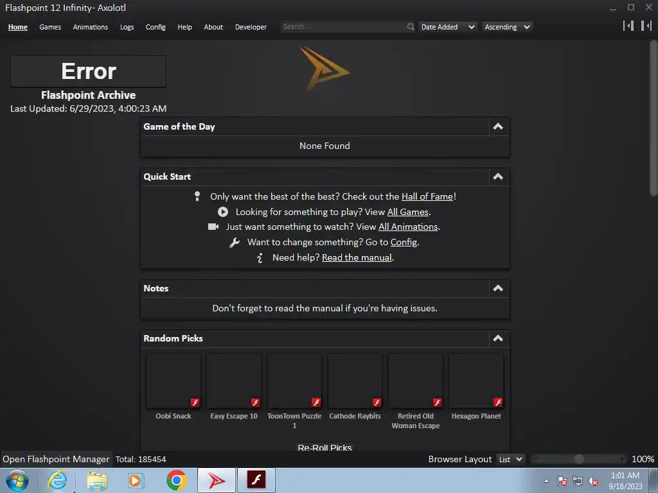Click the Error update button
Screen dimensions: 658x493
click(x=88, y=71)
